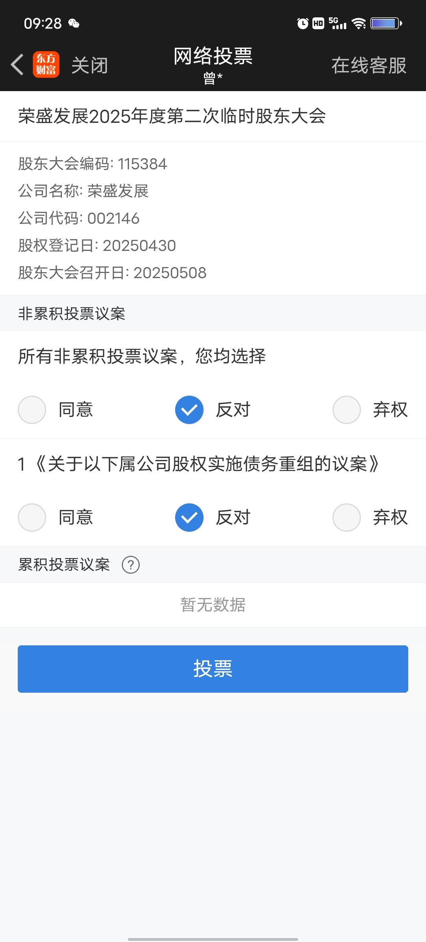Viewport: 426px width, 942px height.
Task: Tap the Wi-Fi status icon
Action: [x=359, y=24]
